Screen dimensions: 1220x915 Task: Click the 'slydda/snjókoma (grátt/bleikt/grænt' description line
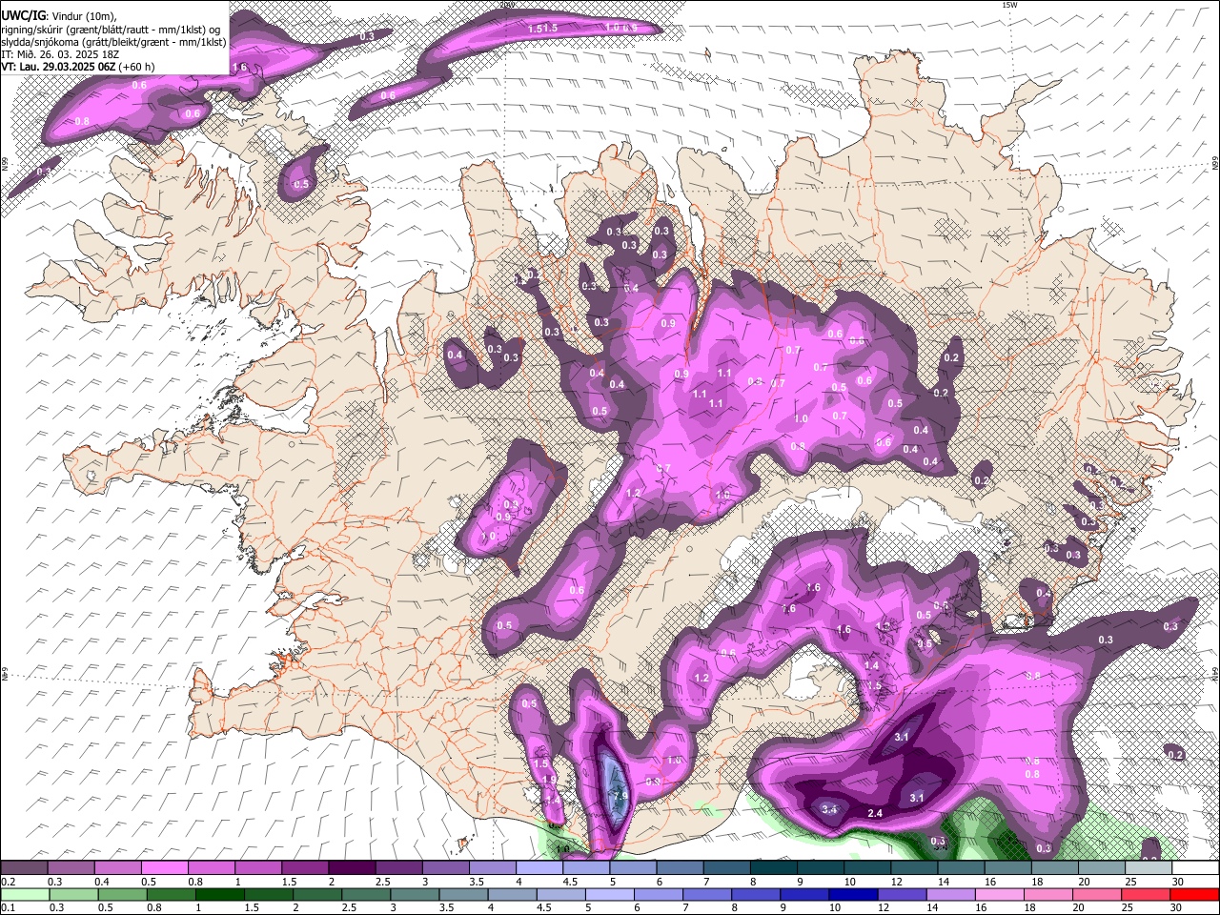click(x=113, y=42)
